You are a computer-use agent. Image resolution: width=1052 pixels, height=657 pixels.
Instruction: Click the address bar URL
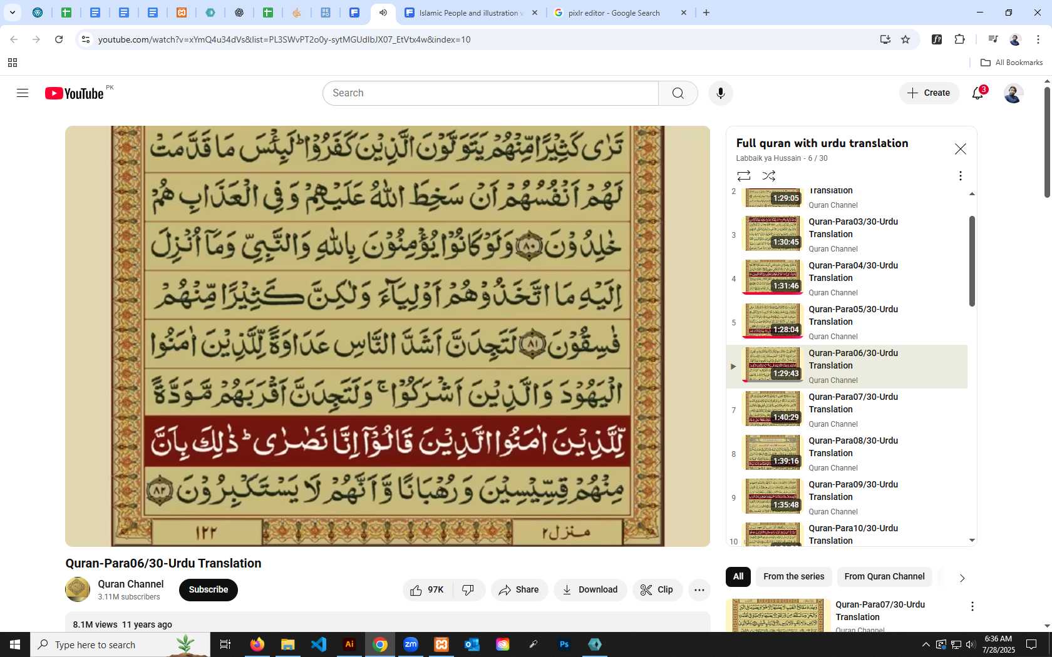coord(284,39)
